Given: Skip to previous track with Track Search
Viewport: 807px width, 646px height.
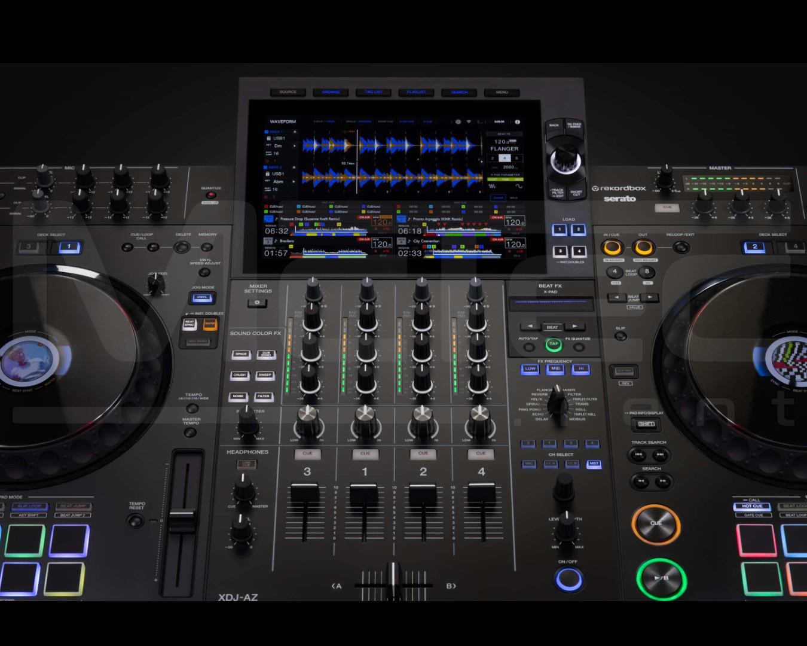Looking at the screenshot, I should 638,455.
